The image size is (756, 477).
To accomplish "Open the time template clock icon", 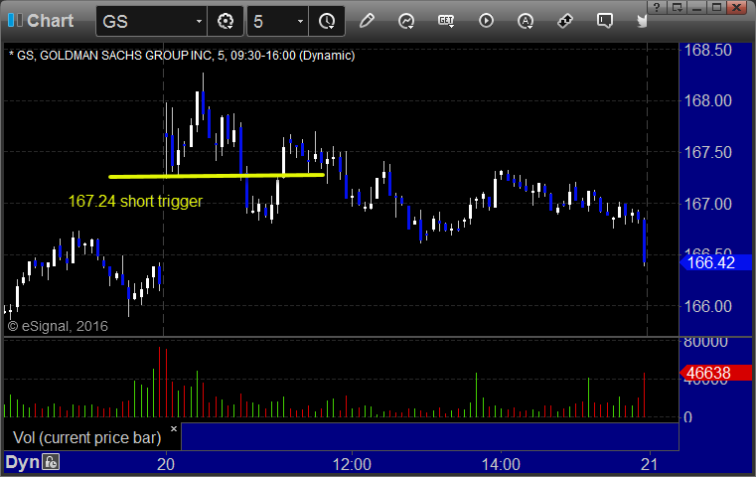I will coord(327,21).
